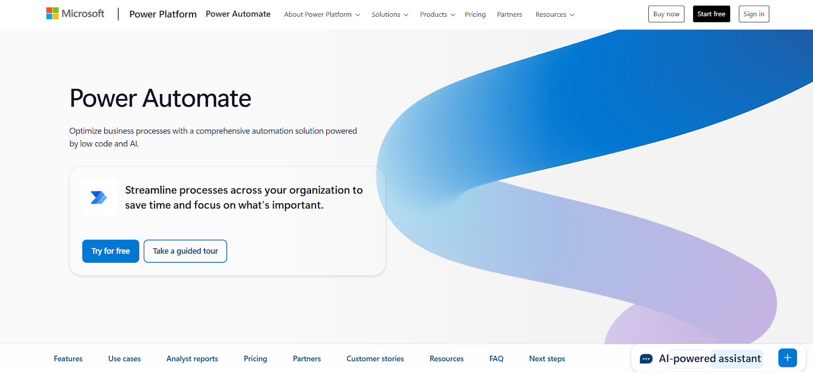Open the Analyst reports section tab

pyautogui.click(x=192, y=359)
